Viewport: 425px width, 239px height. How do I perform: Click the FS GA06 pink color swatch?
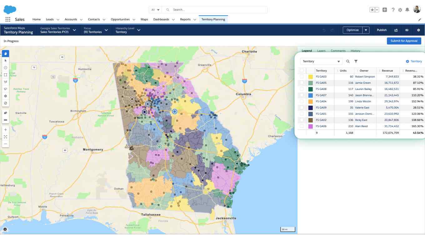point(311,126)
